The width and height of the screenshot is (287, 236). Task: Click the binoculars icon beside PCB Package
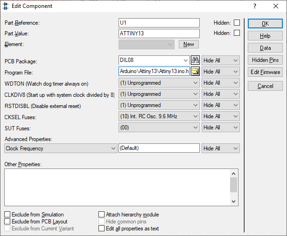[x=196, y=60]
